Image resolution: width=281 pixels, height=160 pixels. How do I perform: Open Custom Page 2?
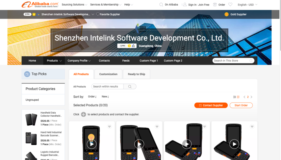coord(173,61)
